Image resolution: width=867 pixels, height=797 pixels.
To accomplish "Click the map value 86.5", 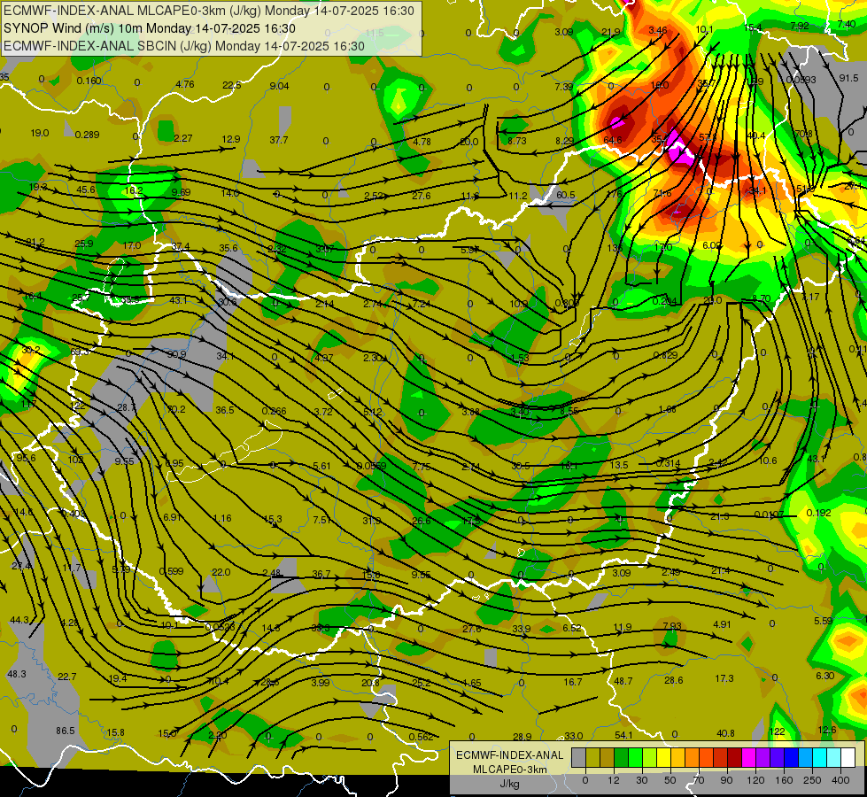I will (x=66, y=731).
